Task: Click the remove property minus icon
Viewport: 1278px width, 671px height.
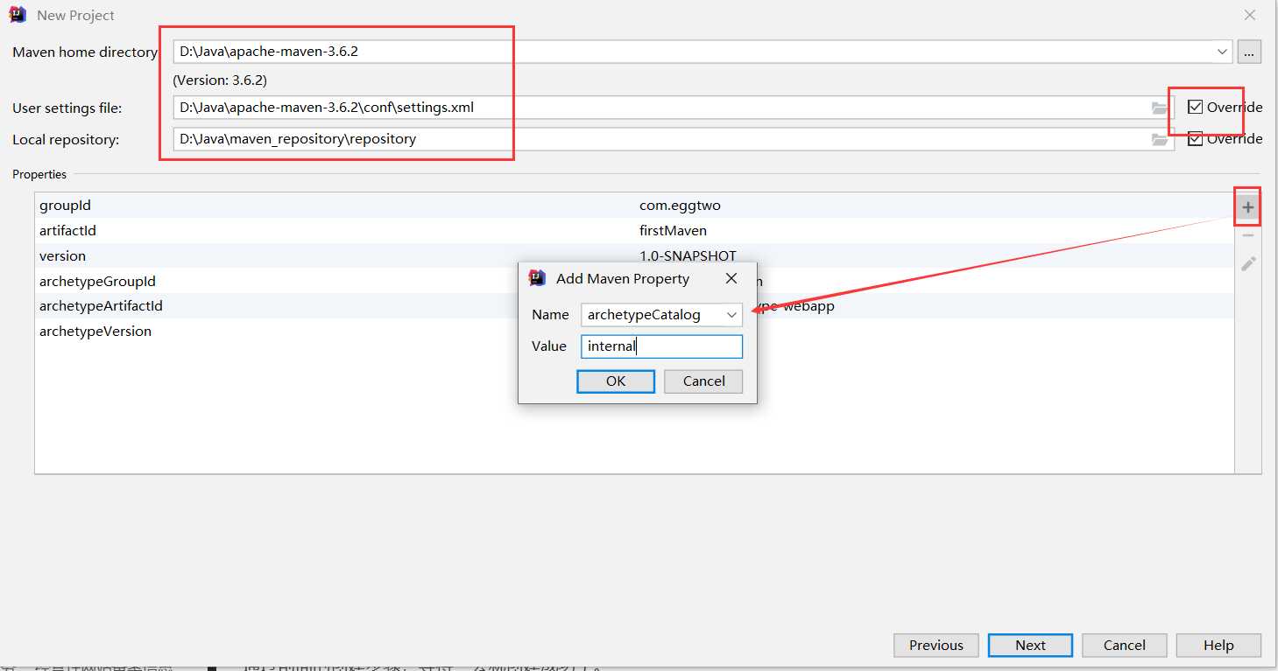Action: coord(1248,235)
